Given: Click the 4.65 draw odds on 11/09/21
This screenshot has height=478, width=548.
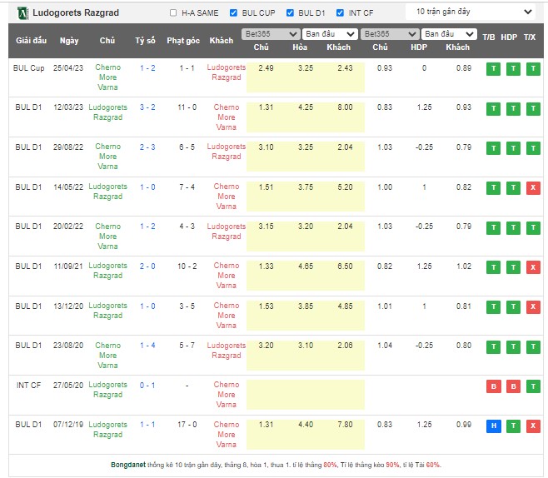Looking at the screenshot, I should [x=306, y=266].
